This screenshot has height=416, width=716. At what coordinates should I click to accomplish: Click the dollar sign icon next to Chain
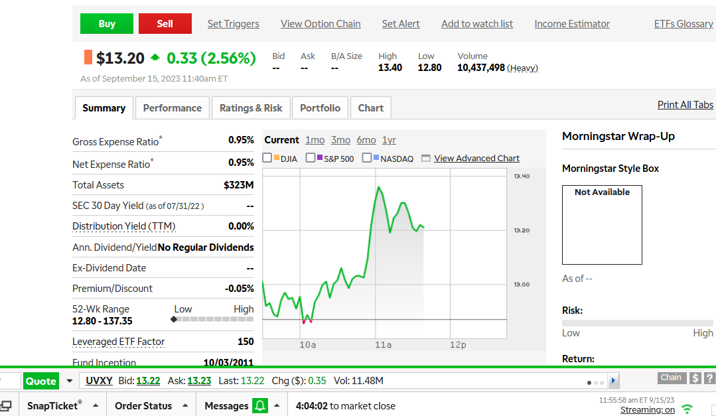695,378
